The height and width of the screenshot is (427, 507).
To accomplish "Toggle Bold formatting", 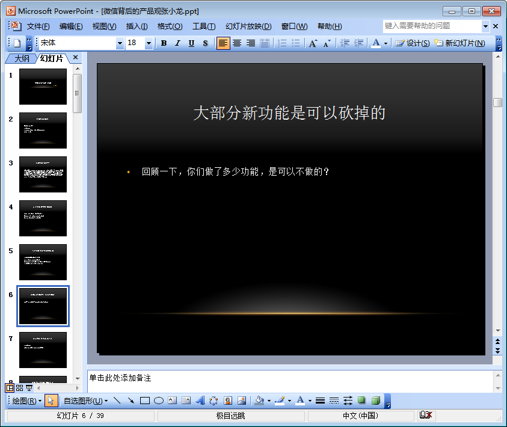I will coord(164,43).
